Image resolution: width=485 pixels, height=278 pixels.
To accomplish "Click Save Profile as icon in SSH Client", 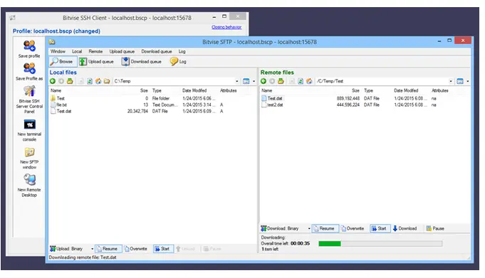I will click(x=29, y=68).
